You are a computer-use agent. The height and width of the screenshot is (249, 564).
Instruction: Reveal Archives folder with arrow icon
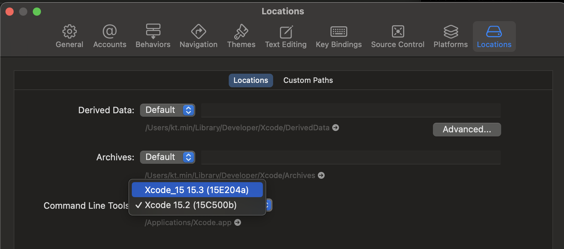pyautogui.click(x=321, y=175)
